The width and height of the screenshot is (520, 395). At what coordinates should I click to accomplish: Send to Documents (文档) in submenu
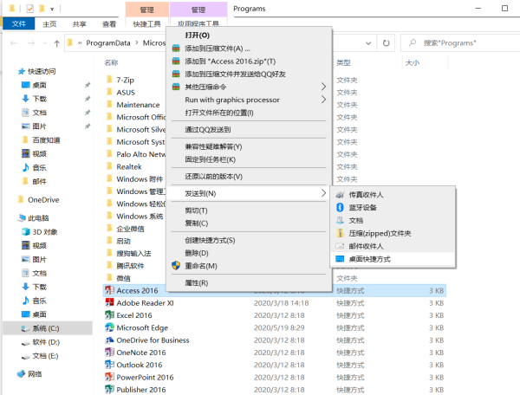coord(393,220)
